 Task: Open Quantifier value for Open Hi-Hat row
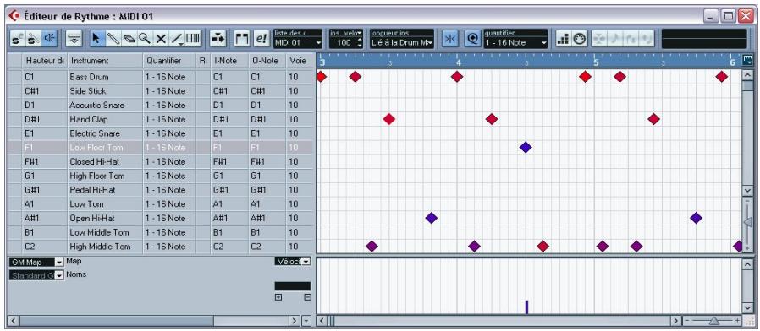click(169, 218)
